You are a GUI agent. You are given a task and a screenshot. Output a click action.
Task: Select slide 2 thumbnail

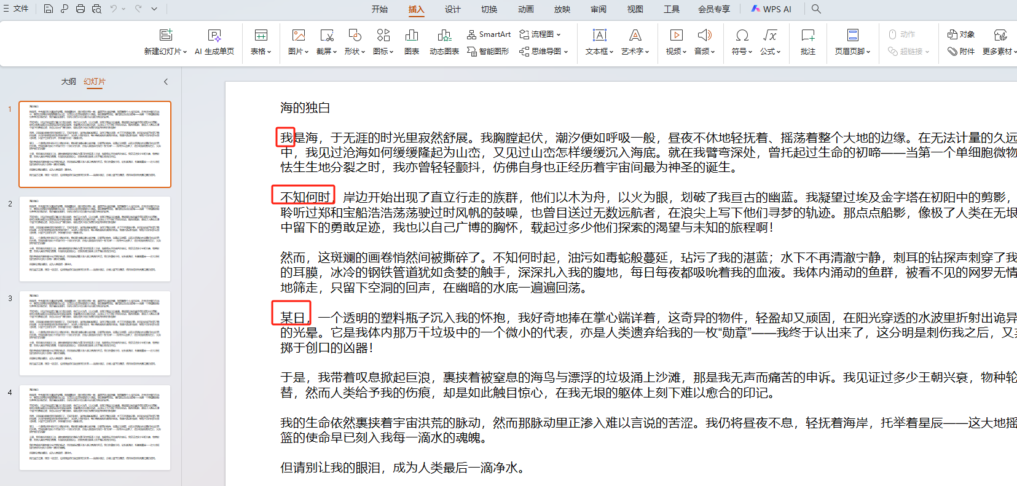point(95,239)
